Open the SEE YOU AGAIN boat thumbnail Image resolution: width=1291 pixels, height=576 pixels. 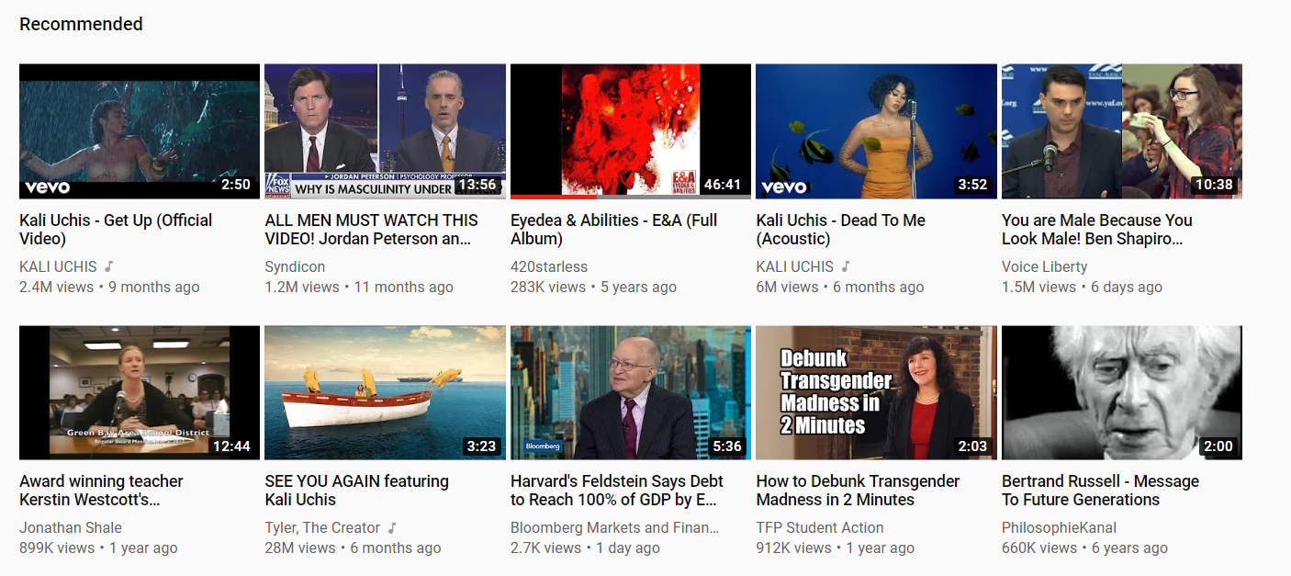coord(385,392)
